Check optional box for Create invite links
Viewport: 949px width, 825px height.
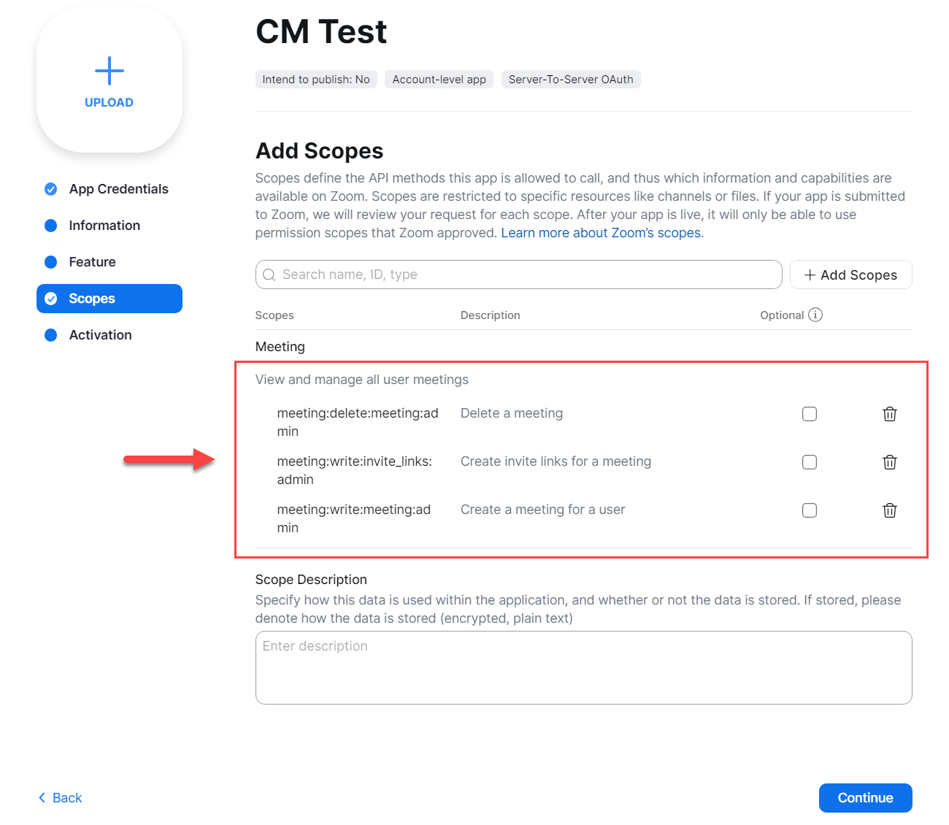[810, 462]
